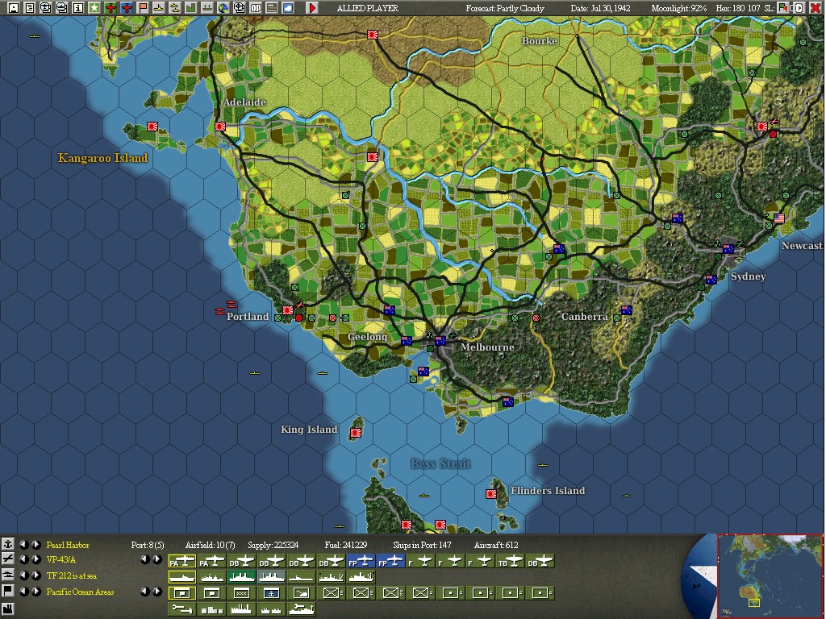Image resolution: width=826 pixels, height=619 pixels.
Task: Go to previous base before Pearl Harbor
Action: [x=23, y=544]
